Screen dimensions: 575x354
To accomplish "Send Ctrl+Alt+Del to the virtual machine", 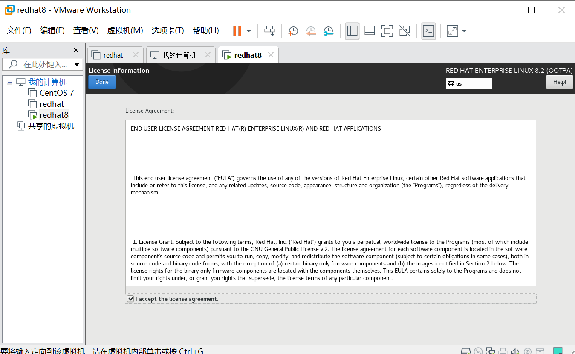I will (269, 31).
